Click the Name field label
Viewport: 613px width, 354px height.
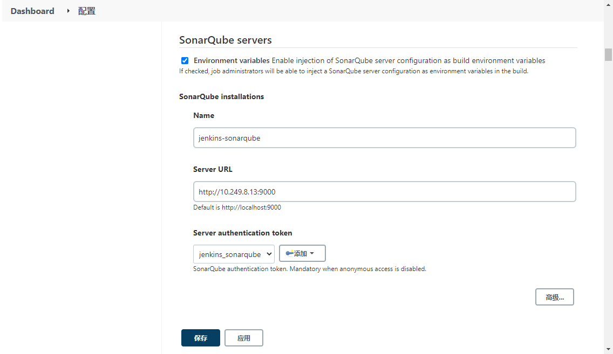coord(203,115)
